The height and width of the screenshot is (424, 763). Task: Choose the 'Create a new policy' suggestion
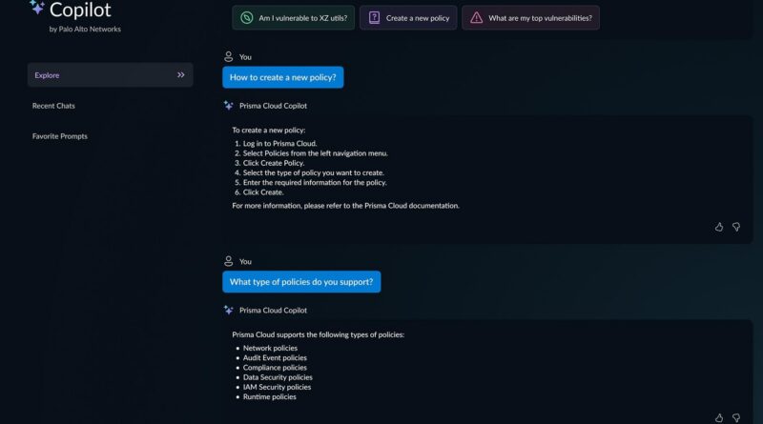coord(410,17)
